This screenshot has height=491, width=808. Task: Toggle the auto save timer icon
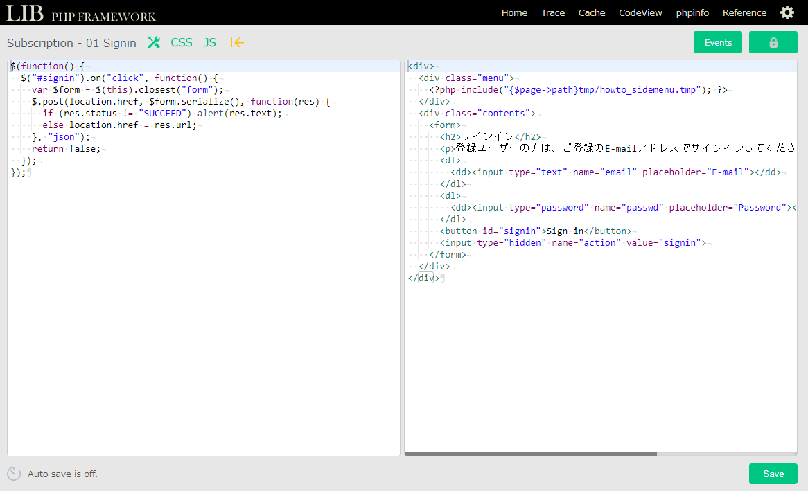[14, 474]
